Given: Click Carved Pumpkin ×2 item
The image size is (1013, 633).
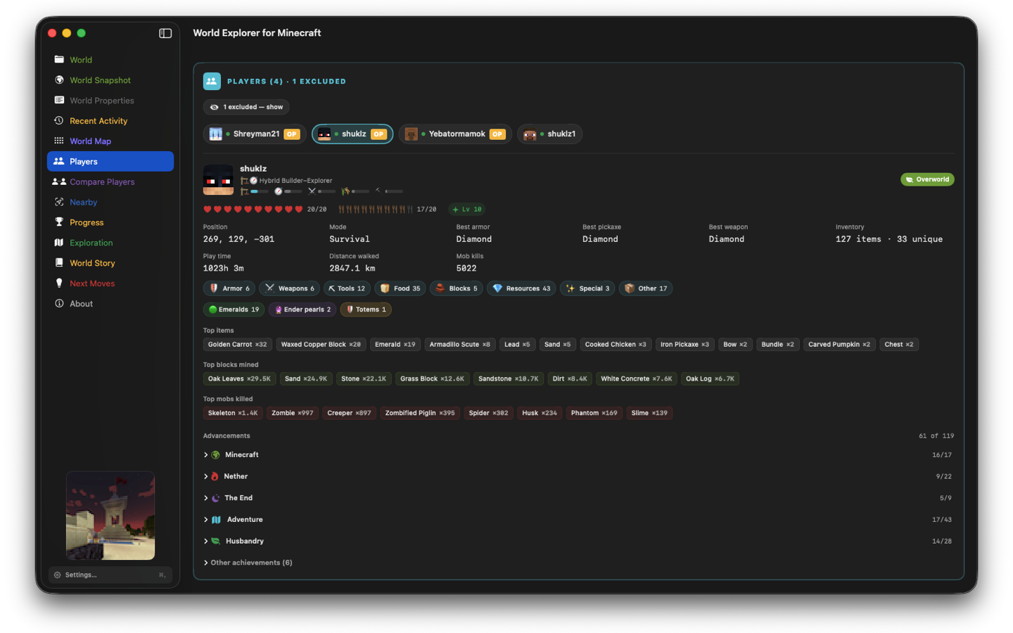Looking at the screenshot, I should click(x=839, y=345).
